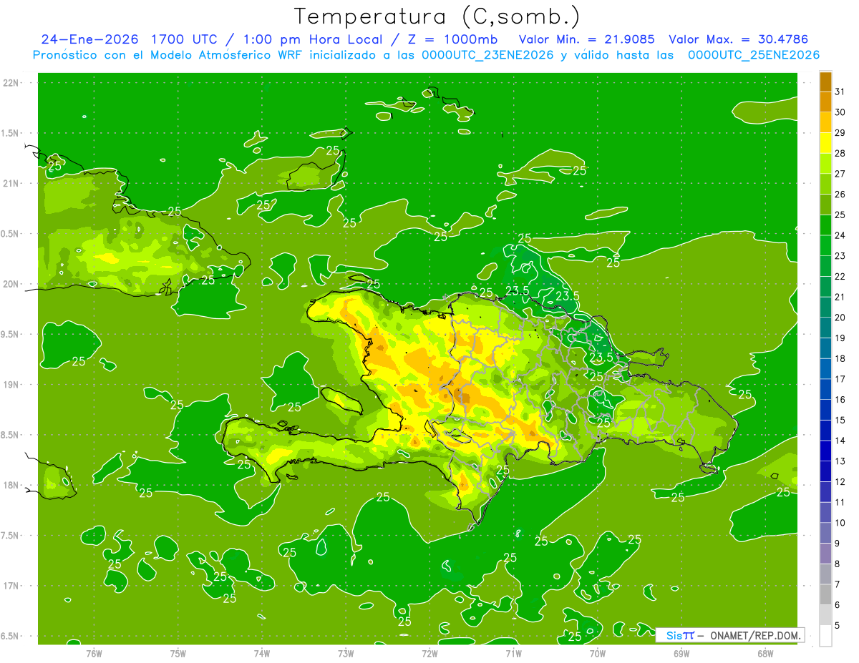The width and height of the screenshot is (859, 663).
Task: Click the 72W longitude axis label
Action: (x=429, y=653)
